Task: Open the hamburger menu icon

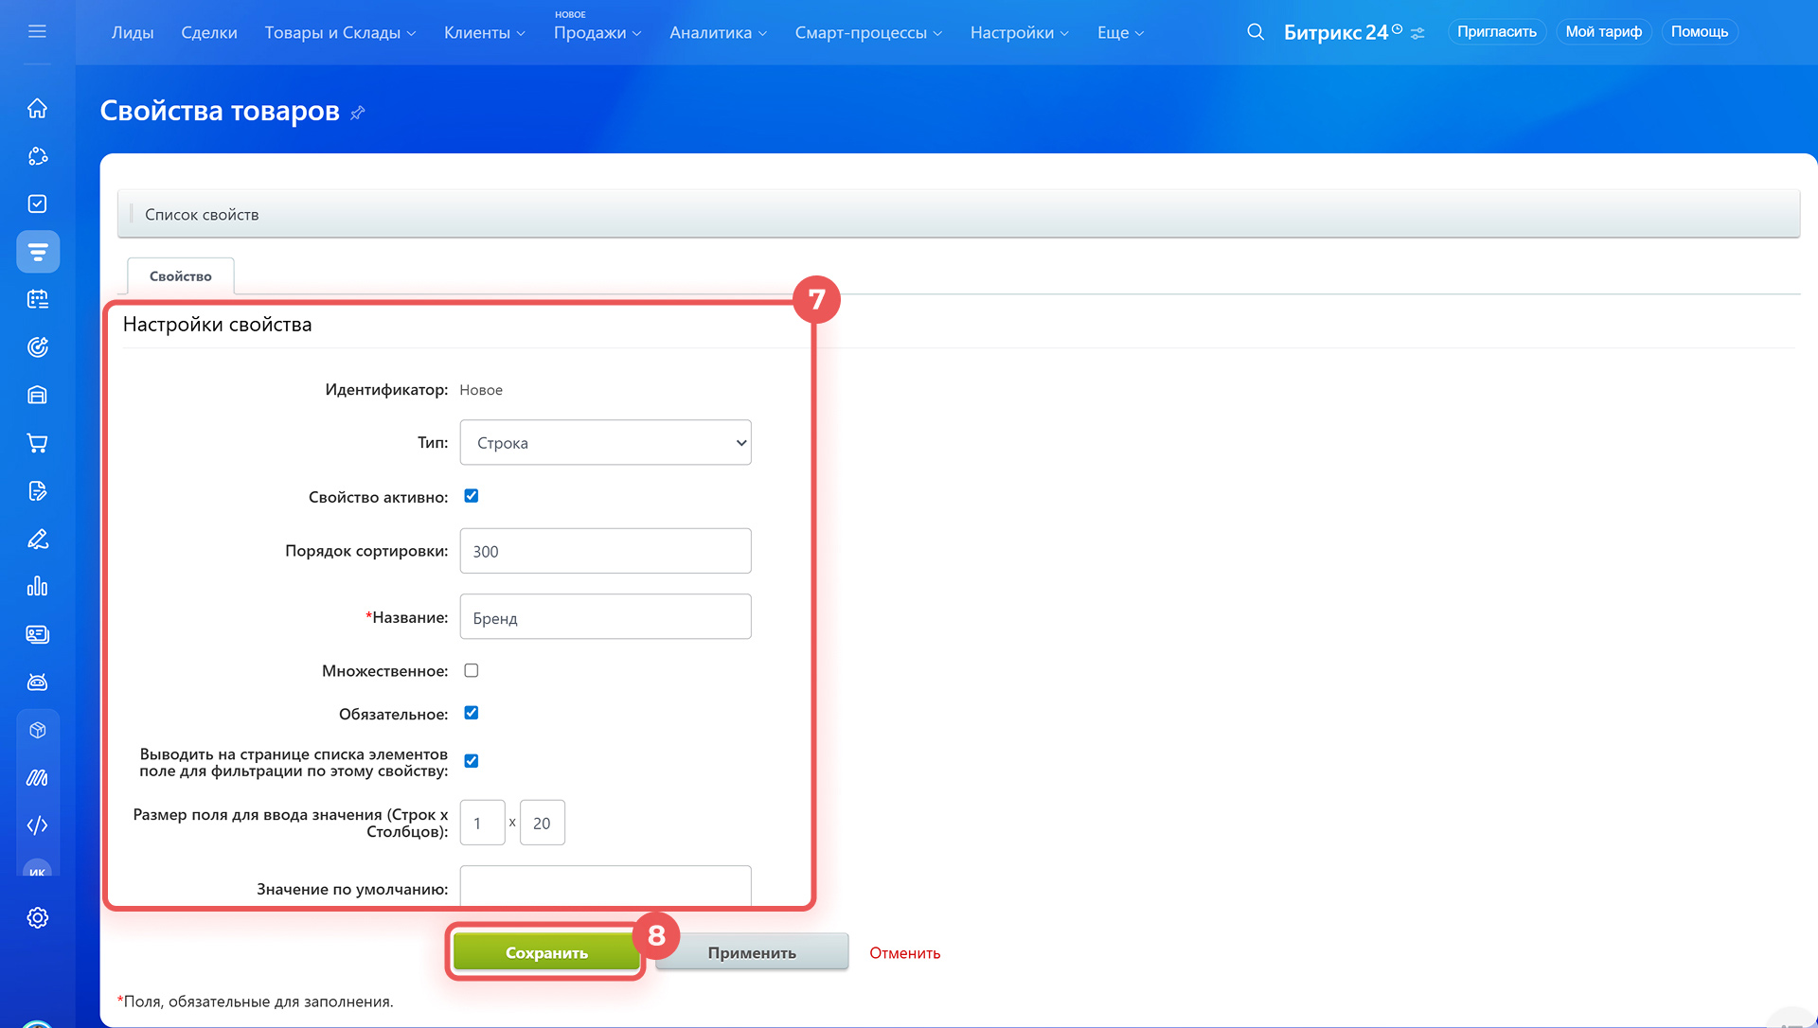Action: [x=37, y=31]
